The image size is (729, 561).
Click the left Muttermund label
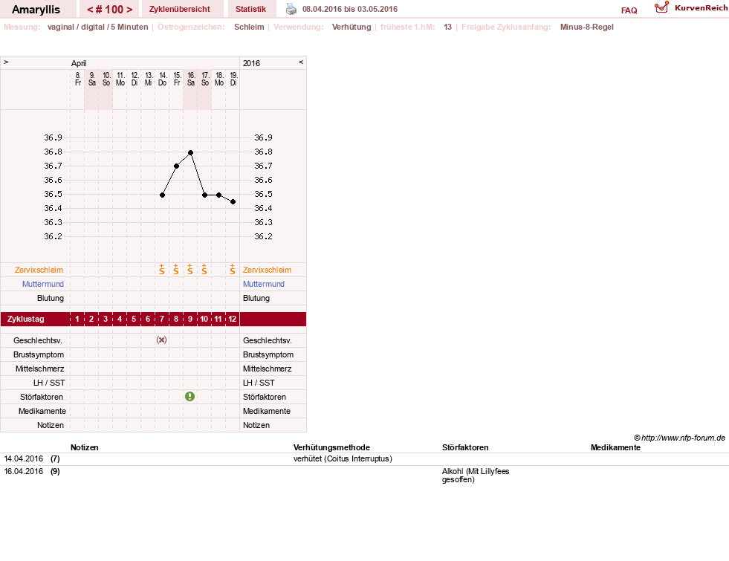[x=43, y=284]
